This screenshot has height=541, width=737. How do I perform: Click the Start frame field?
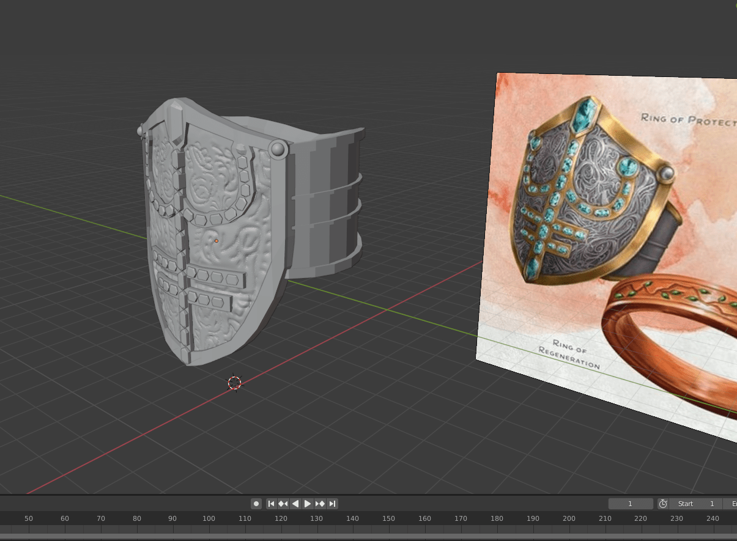point(695,504)
